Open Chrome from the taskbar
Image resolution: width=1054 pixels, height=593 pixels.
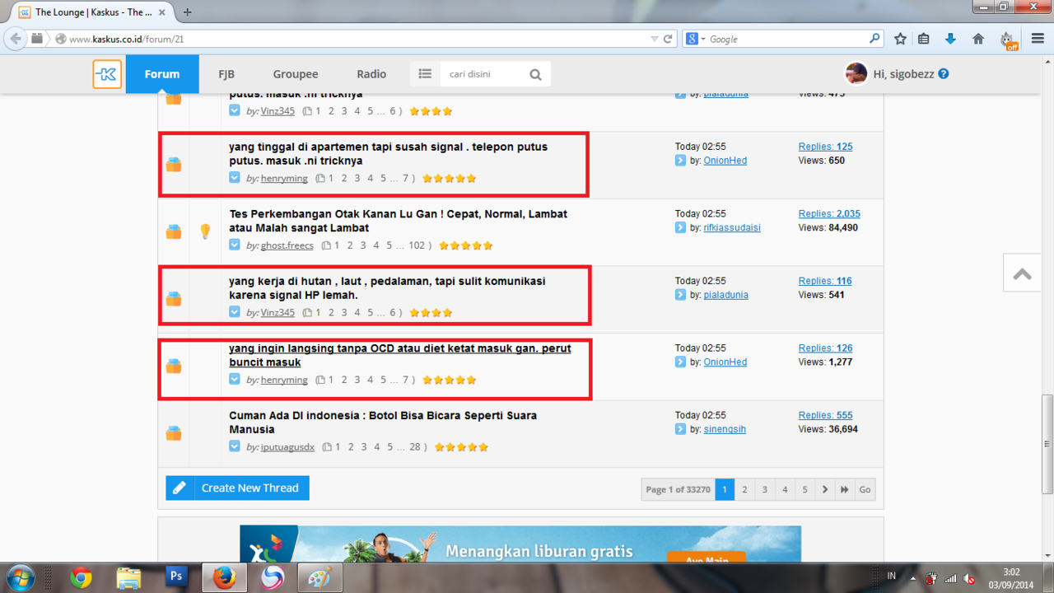click(x=81, y=578)
